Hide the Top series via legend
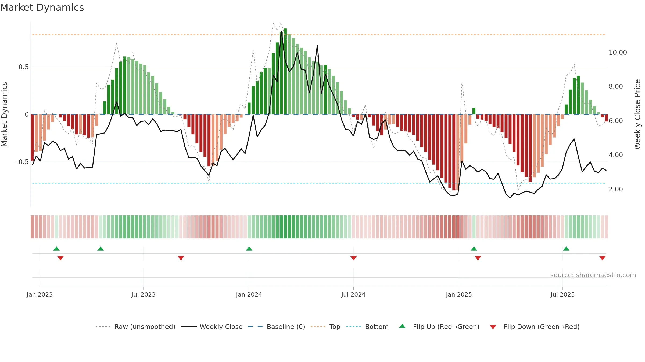645x362 pixels. 325,327
